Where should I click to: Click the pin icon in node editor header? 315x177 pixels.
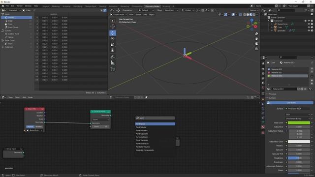click(146, 97)
